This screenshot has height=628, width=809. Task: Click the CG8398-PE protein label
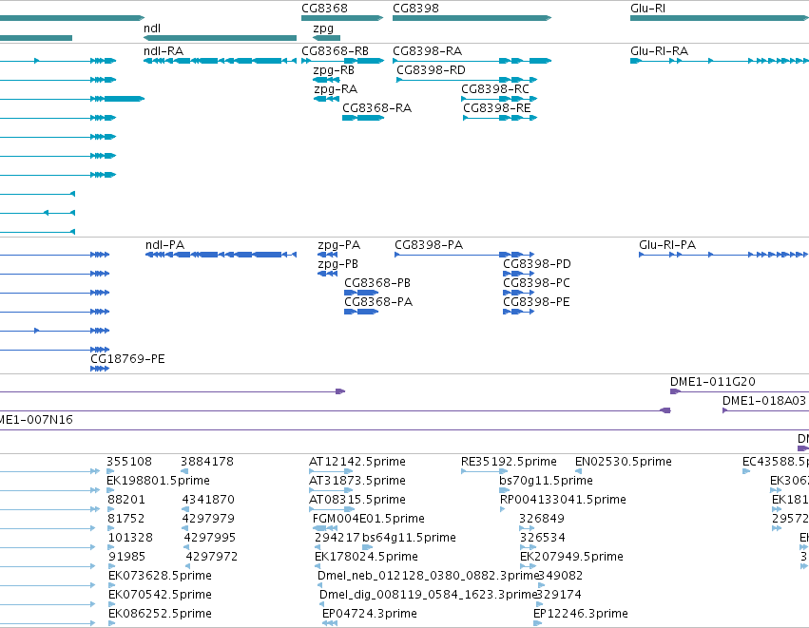pos(536,302)
